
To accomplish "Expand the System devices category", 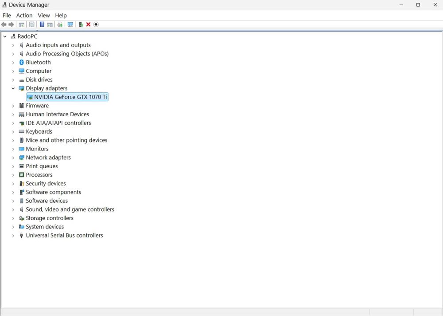I will click(13, 227).
